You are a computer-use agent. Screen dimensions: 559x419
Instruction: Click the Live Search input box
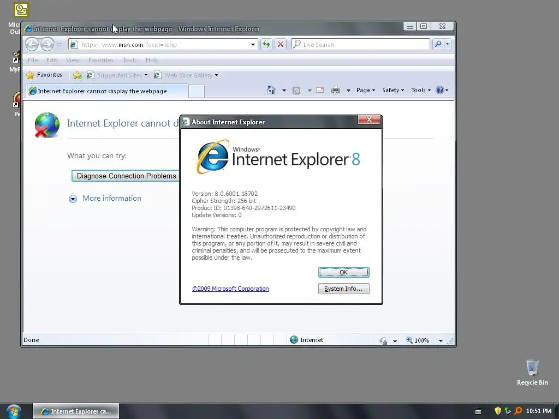point(360,45)
